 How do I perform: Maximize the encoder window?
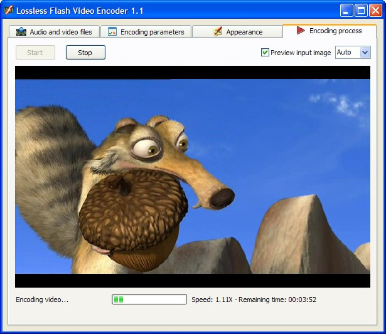[361, 11]
